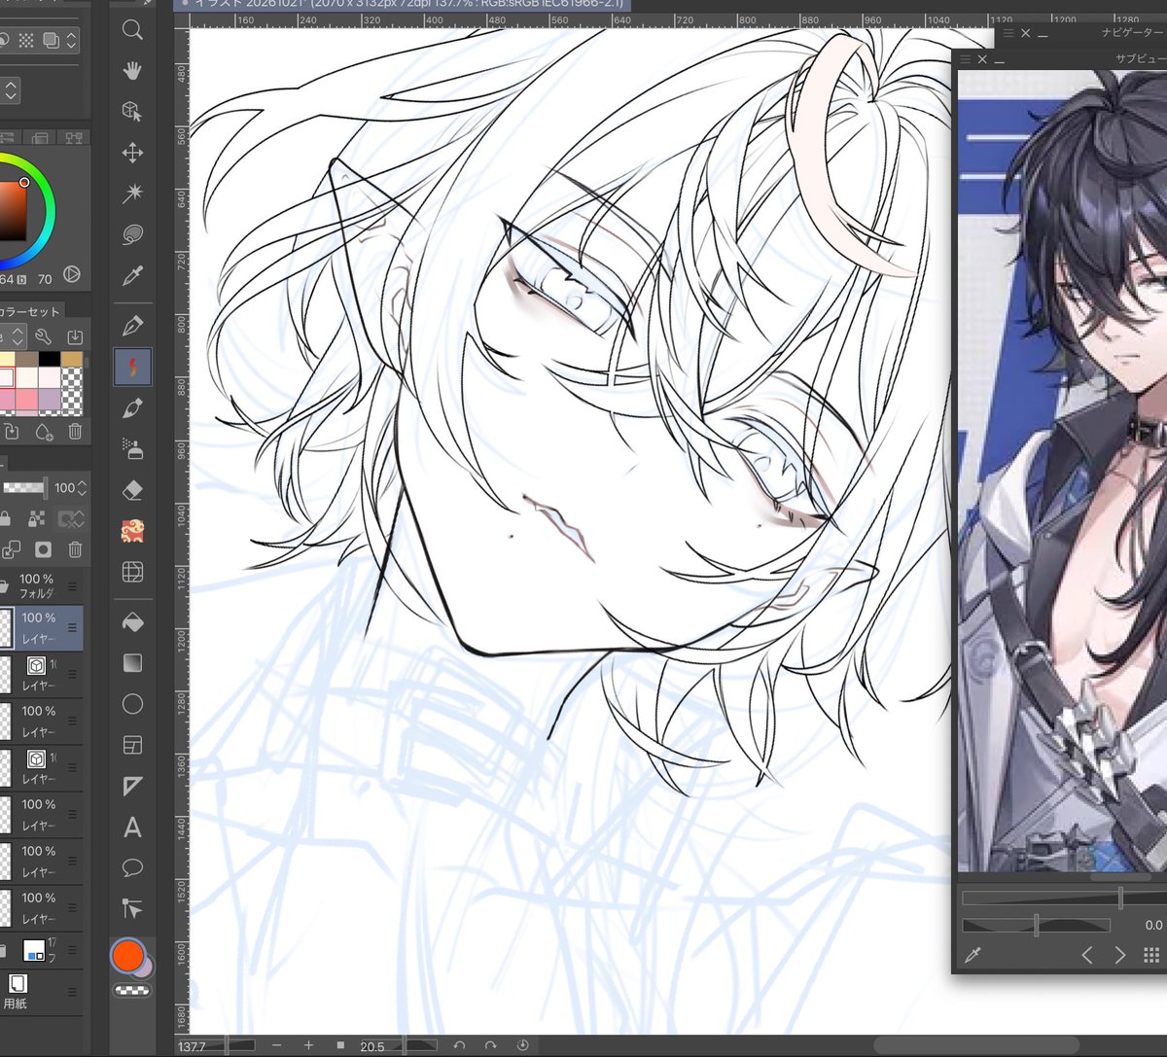This screenshot has height=1057, width=1167.
Task: Zoom out with the minus button
Action: pos(277,1045)
